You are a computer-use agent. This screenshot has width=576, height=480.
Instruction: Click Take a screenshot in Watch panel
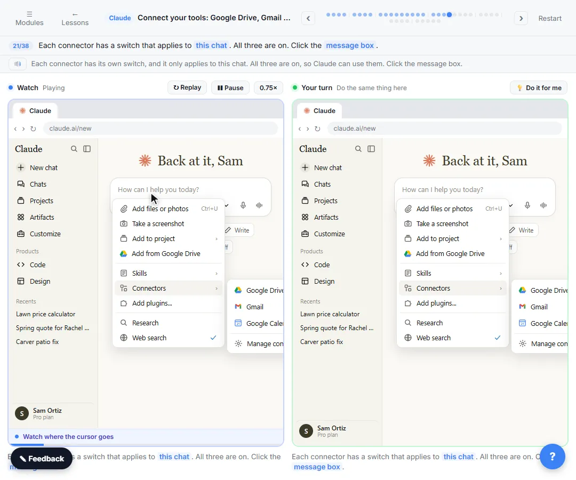point(169,223)
